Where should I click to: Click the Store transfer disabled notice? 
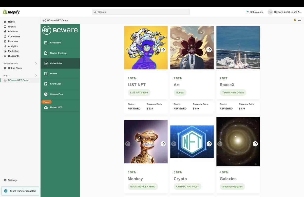pos(20,191)
